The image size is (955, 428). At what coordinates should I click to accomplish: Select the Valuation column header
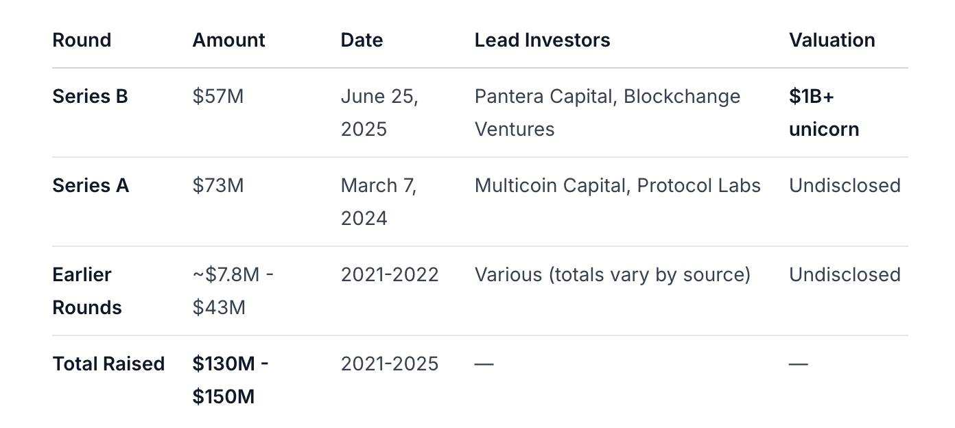tap(832, 40)
